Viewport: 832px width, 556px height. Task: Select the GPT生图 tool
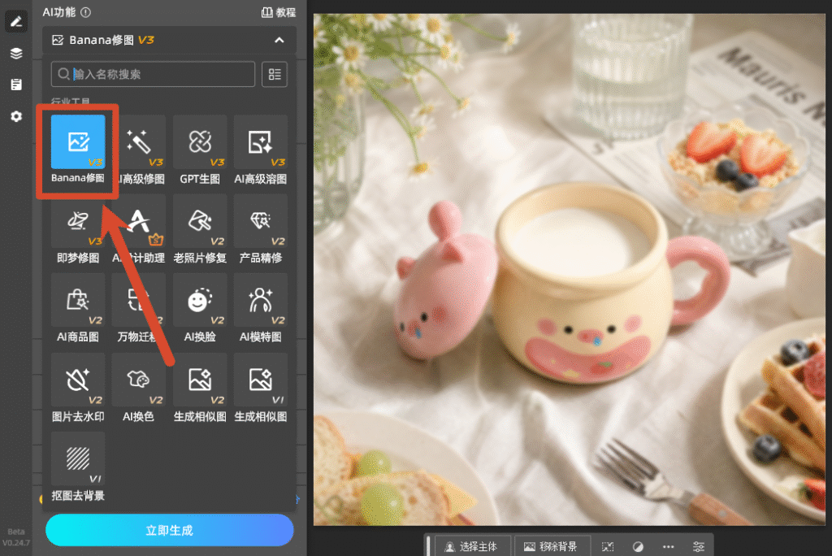(x=200, y=142)
